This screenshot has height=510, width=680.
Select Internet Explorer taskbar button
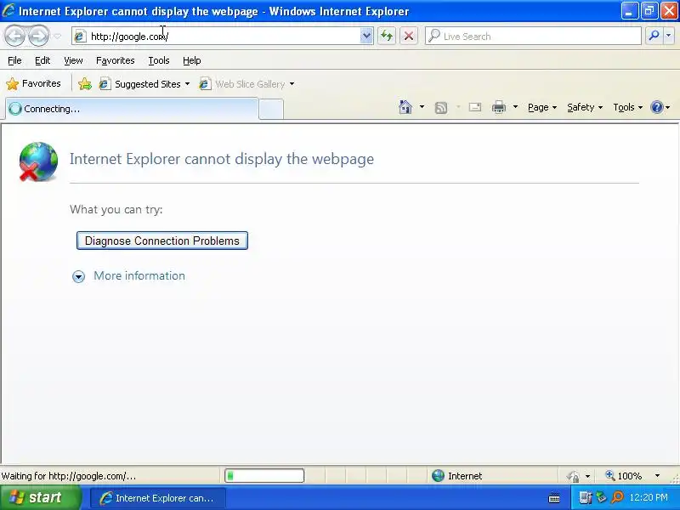[158, 498]
